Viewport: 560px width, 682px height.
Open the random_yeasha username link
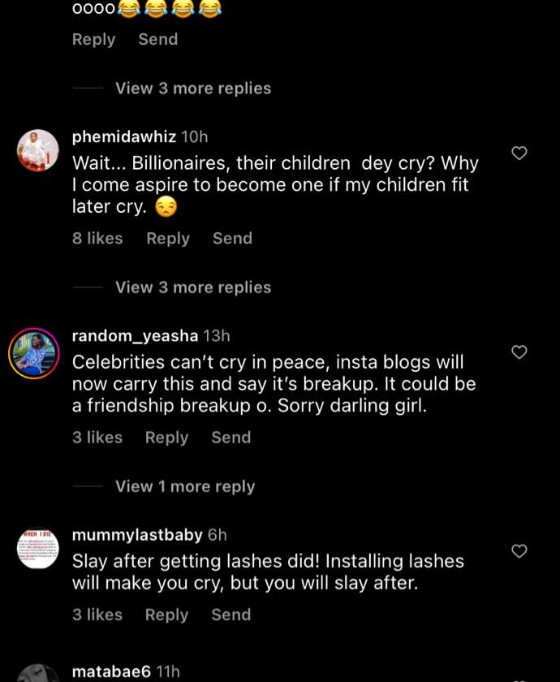click(135, 335)
